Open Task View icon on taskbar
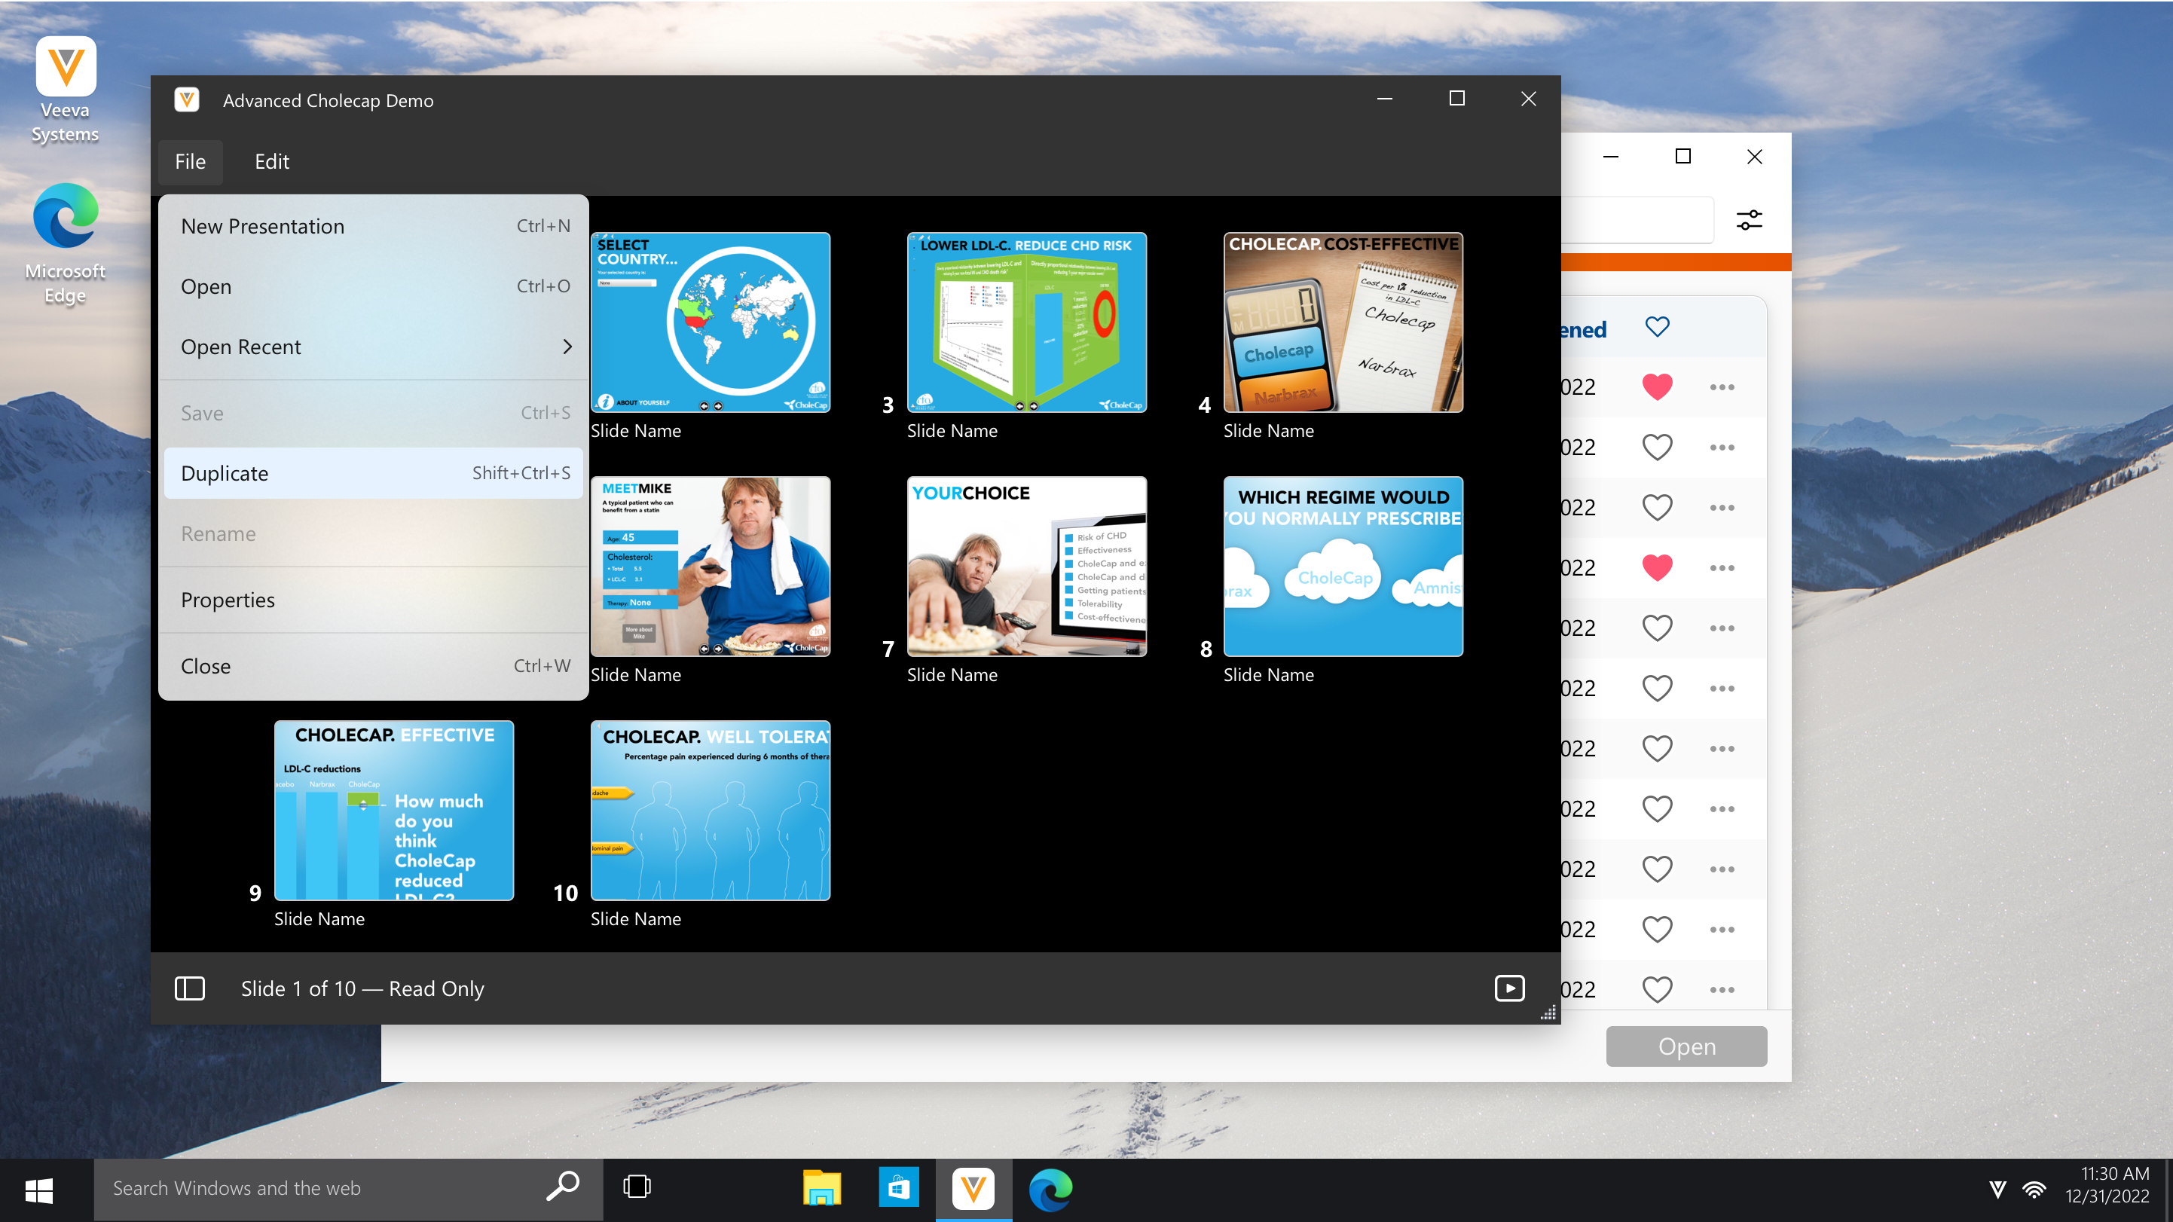 (x=637, y=1187)
